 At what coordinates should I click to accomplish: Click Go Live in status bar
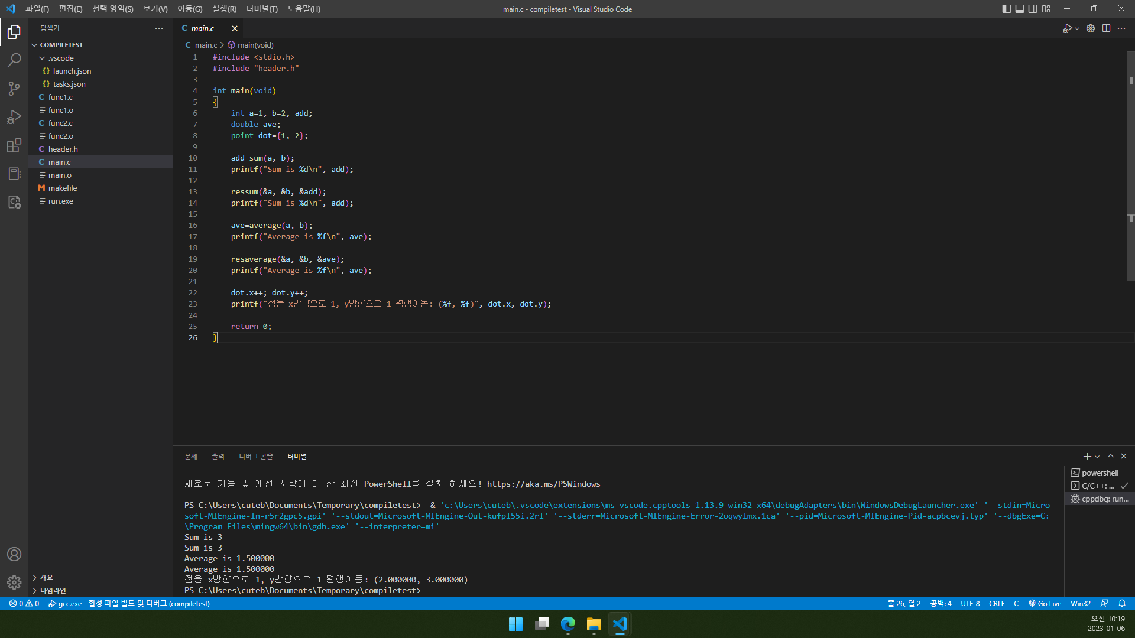point(1045,604)
